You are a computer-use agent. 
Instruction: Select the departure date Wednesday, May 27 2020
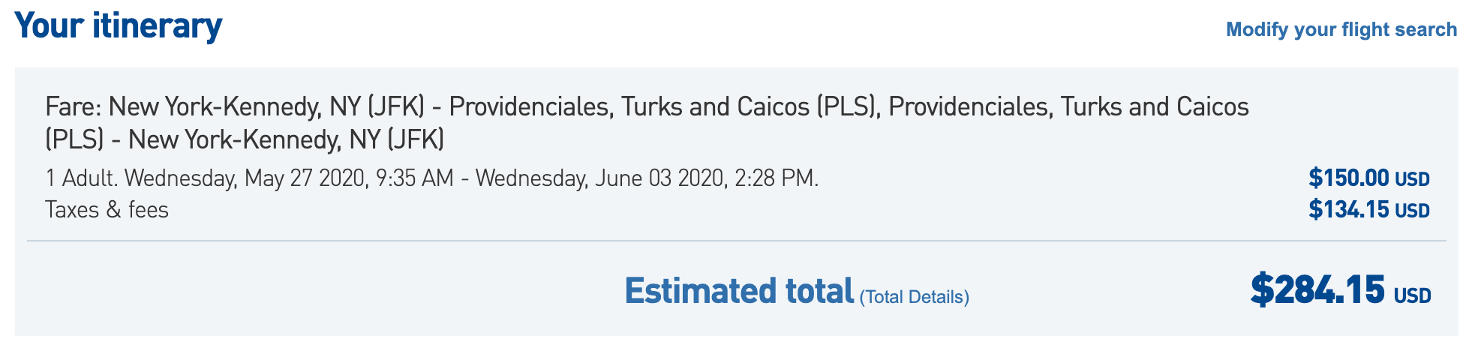click(x=245, y=178)
